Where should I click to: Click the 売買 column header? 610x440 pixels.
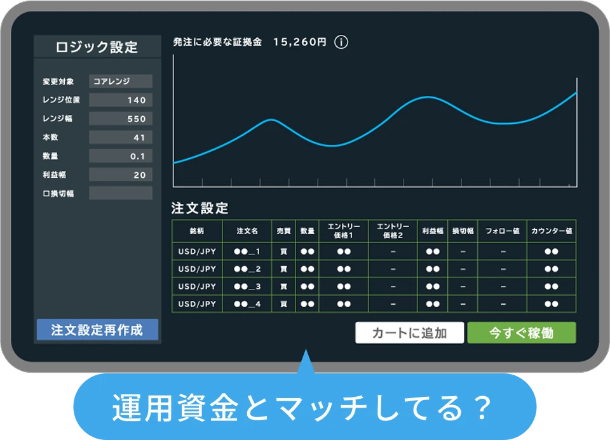click(283, 231)
